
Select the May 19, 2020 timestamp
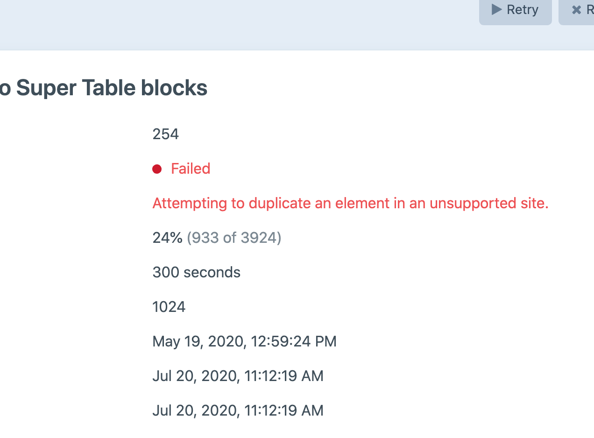click(244, 341)
